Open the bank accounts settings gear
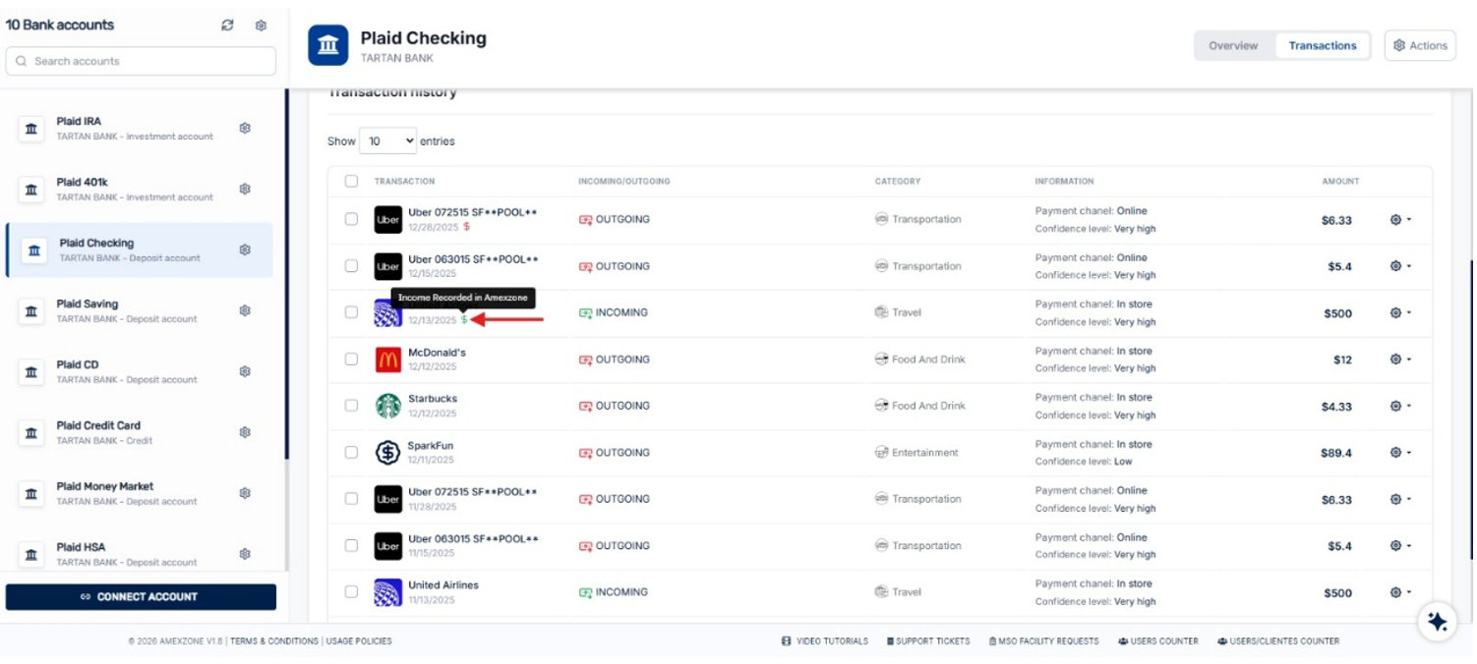Viewport: 1477px width, 664px height. 261,26
